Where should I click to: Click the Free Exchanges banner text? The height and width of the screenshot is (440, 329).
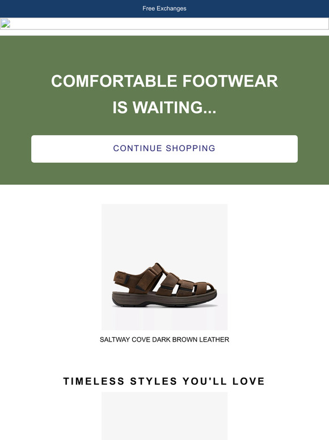(164, 9)
